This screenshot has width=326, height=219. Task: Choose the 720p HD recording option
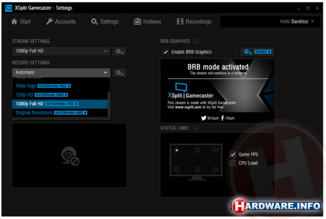60,95
